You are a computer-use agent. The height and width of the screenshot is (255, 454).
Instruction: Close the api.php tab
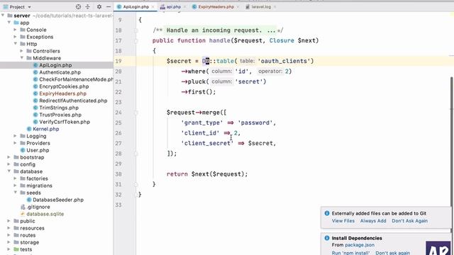click(x=184, y=6)
